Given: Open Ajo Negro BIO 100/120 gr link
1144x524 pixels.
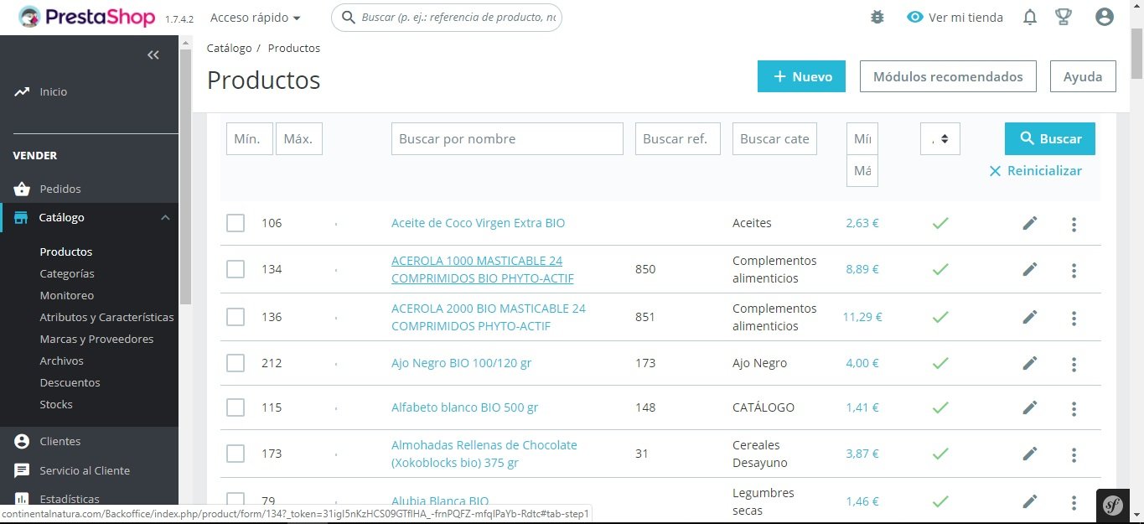Looking at the screenshot, I should 461,363.
